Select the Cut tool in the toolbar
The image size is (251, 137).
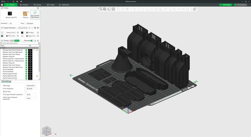152,9
